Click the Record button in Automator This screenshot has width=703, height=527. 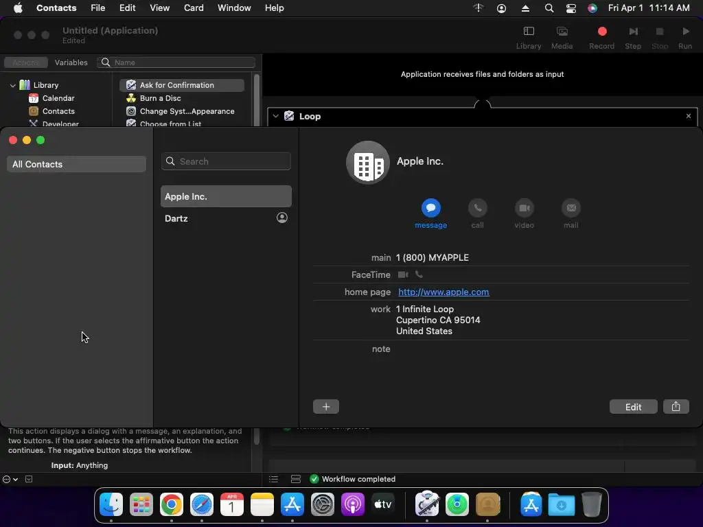(601, 38)
